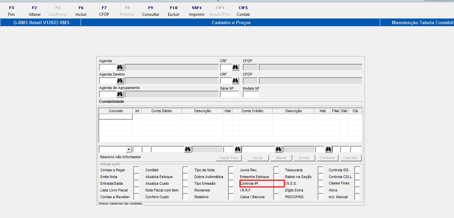454x218 pixels.
Task: Enable the Juros Rec. checkbox
Action: coord(276,170)
